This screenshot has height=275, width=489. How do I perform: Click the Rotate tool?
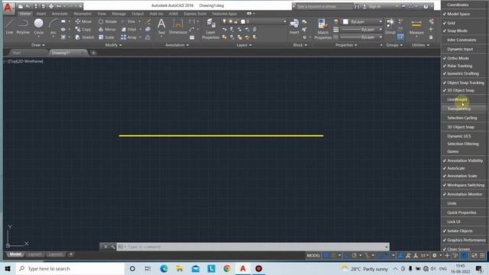108,21
